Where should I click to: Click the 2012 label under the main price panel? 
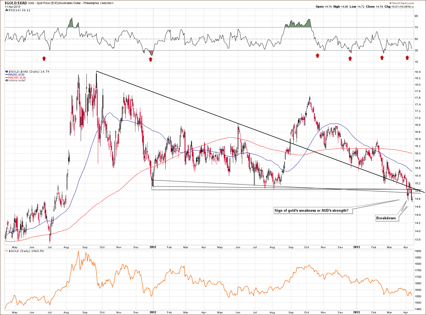153,247
